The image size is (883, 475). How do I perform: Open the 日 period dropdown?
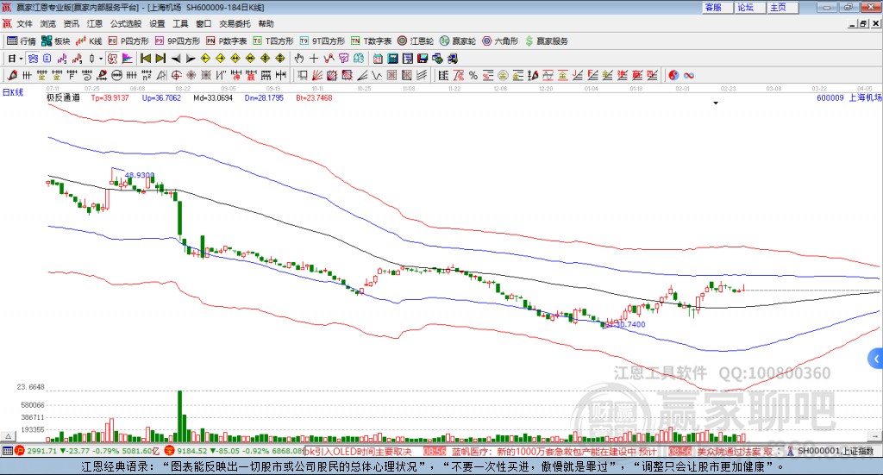tap(16, 59)
